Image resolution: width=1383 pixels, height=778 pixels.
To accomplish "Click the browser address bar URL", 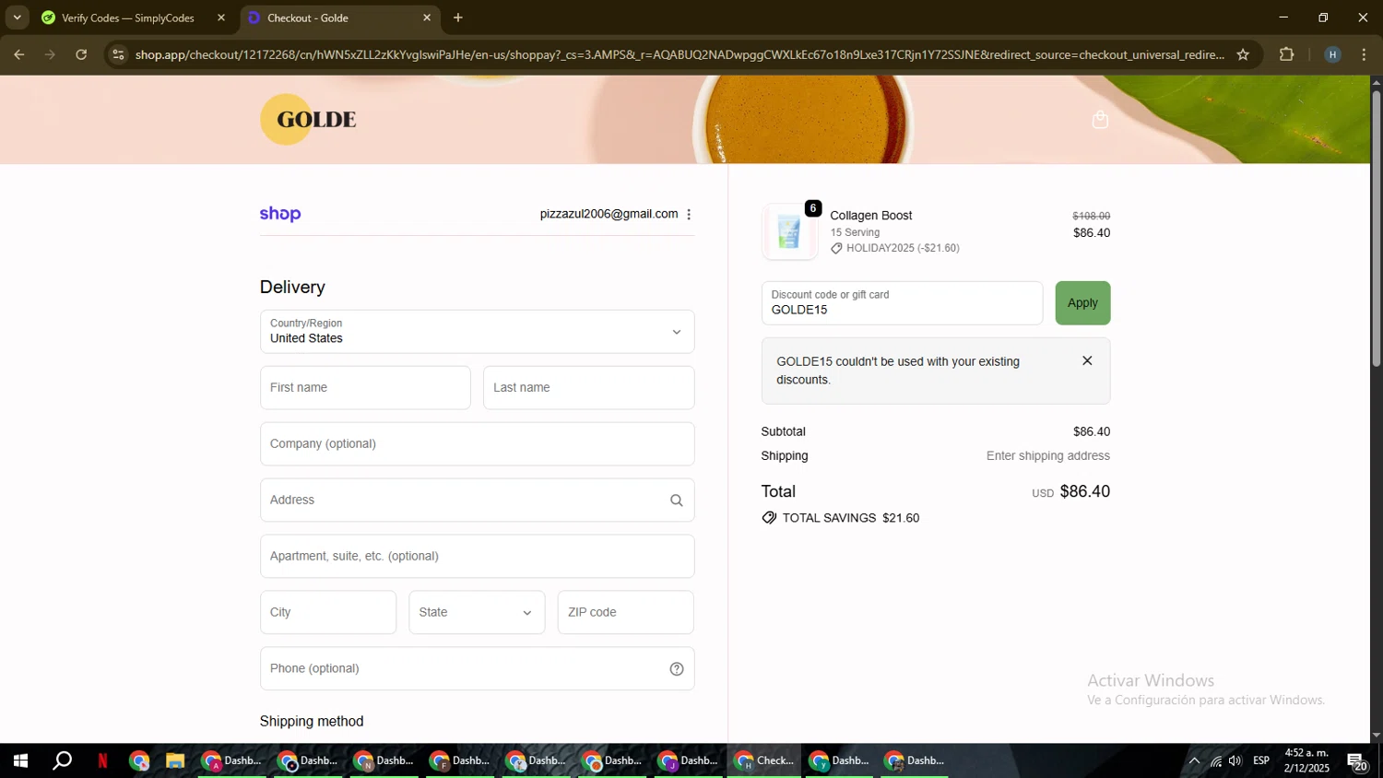I will pos(680,54).
